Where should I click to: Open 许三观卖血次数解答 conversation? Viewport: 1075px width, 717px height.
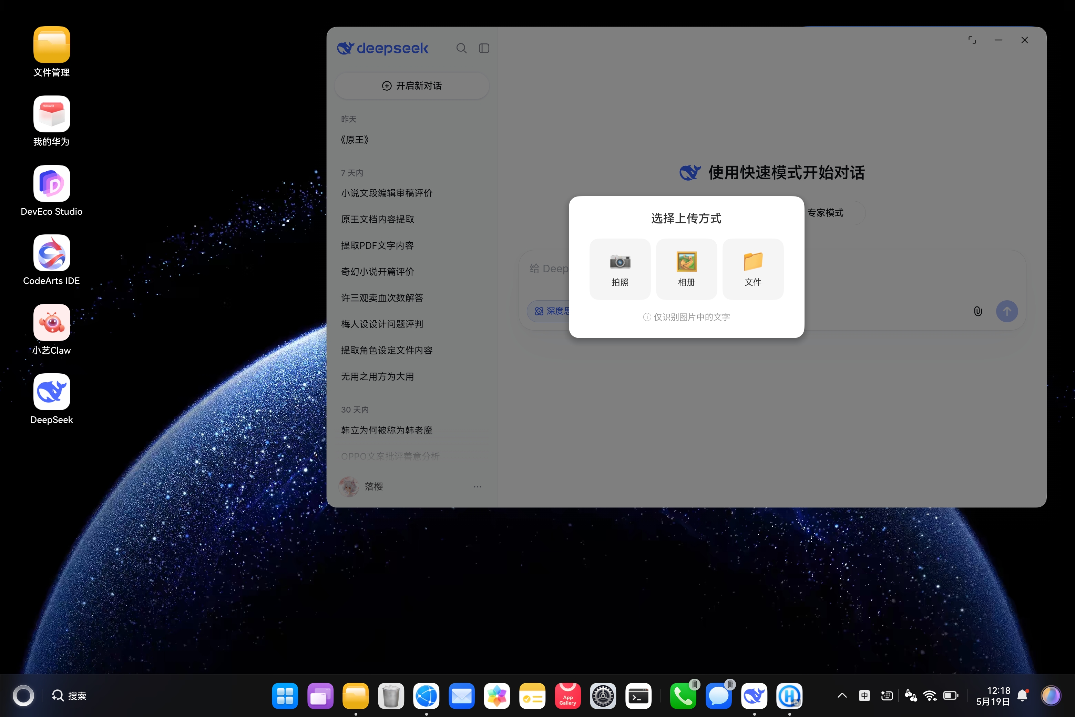412,298
